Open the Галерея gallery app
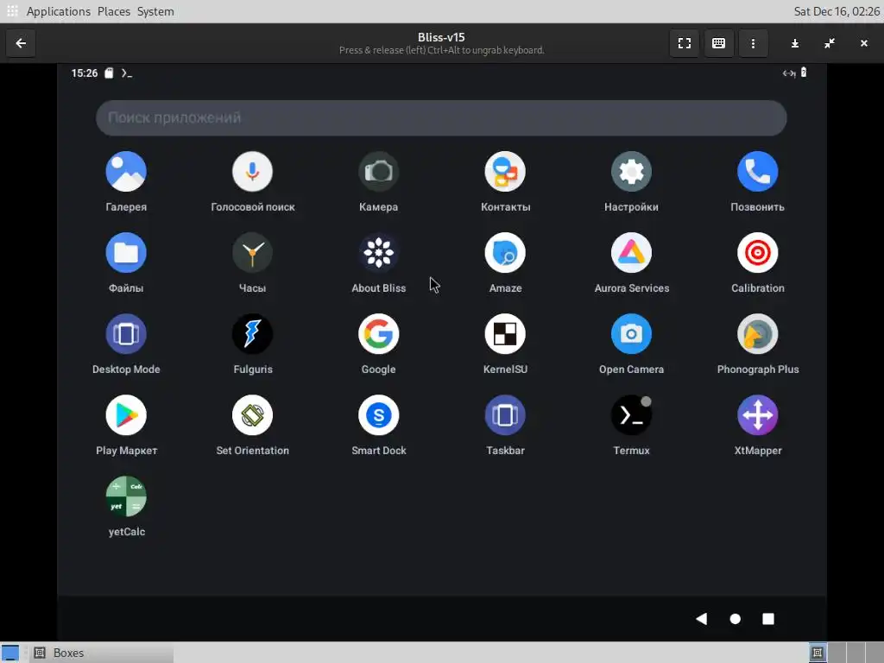The width and height of the screenshot is (884, 663). [x=126, y=172]
